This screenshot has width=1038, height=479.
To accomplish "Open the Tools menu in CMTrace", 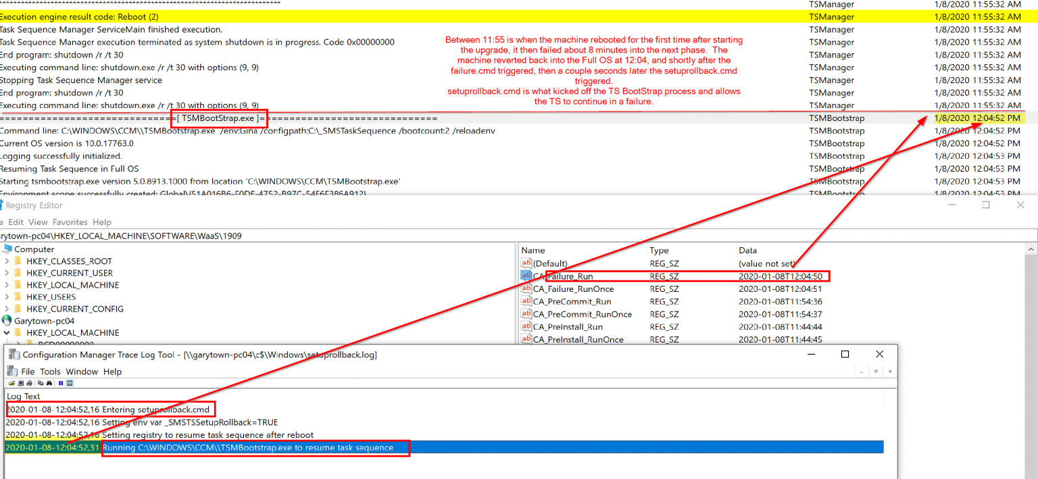I will pos(49,371).
